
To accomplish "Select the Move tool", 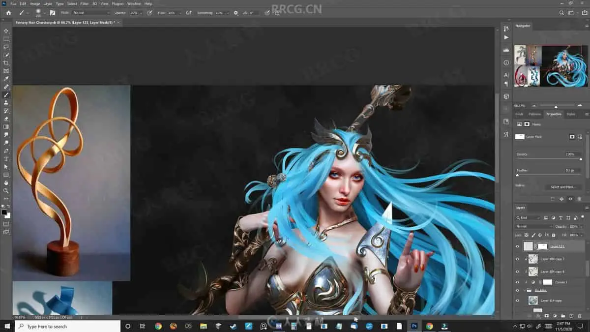I will pos(6,31).
